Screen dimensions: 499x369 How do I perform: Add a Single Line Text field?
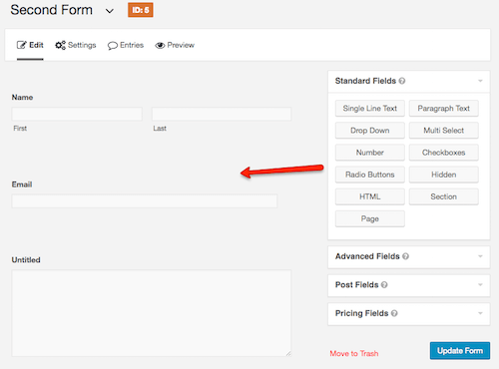(370, 109)
